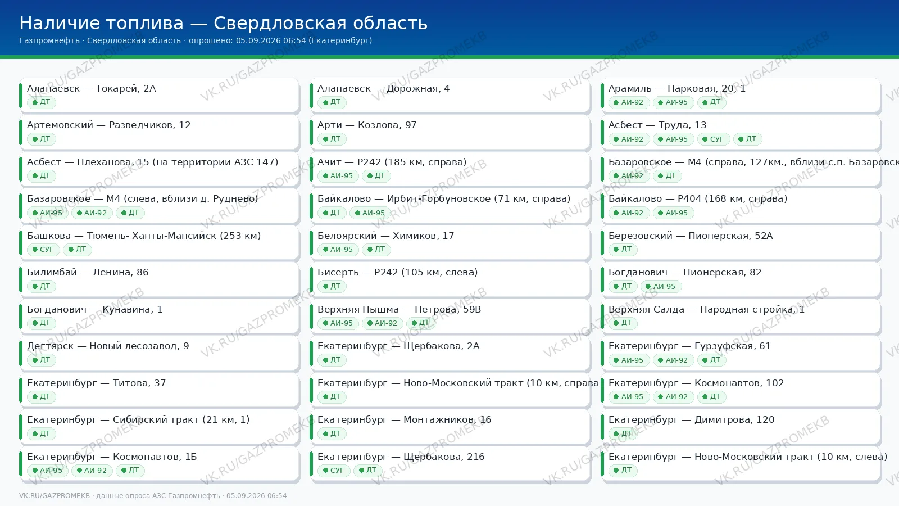Click ДТ badge under Билимбай — Ленина, 86

pos(42,286)
